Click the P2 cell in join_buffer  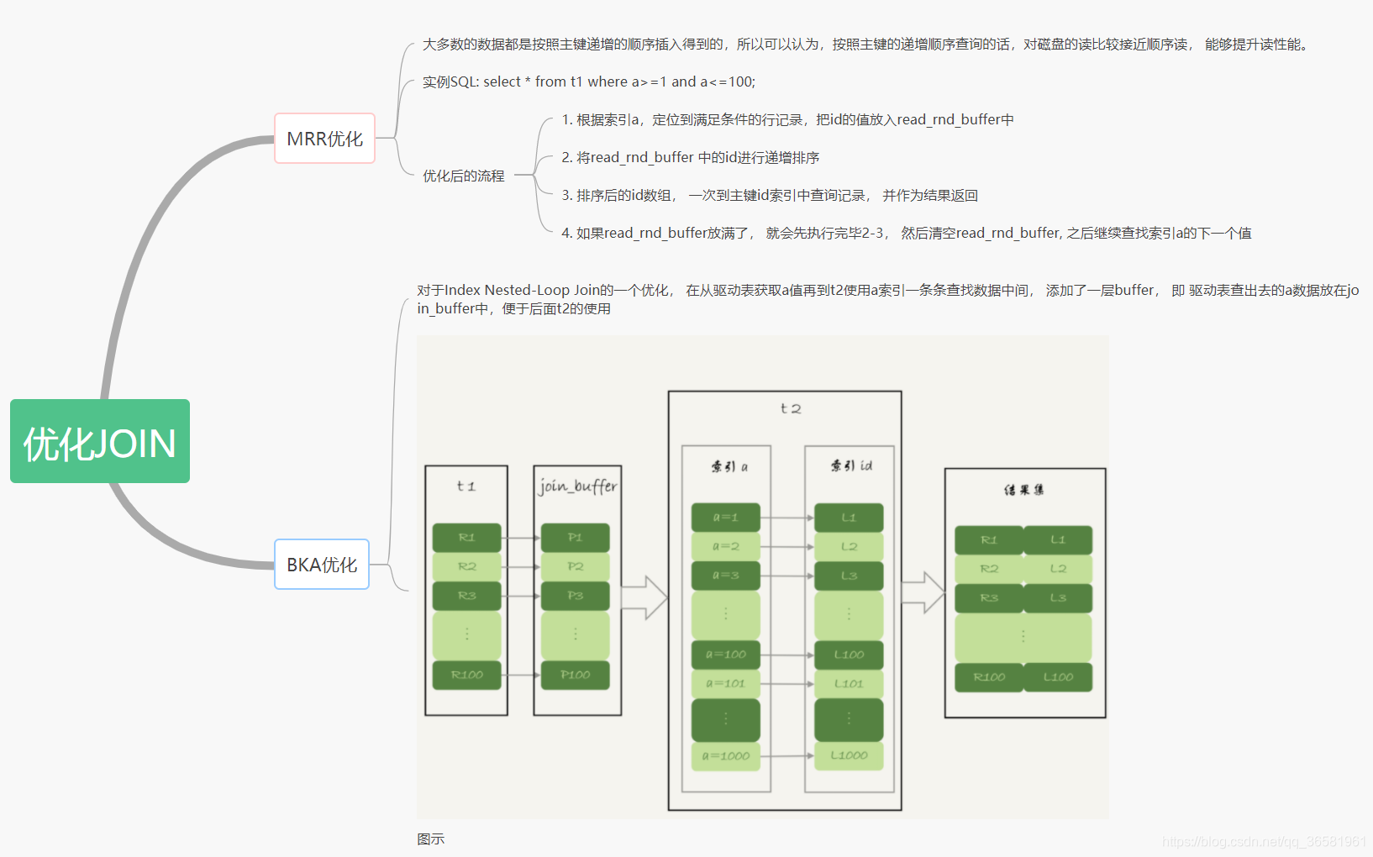click(x=576, y=566)
